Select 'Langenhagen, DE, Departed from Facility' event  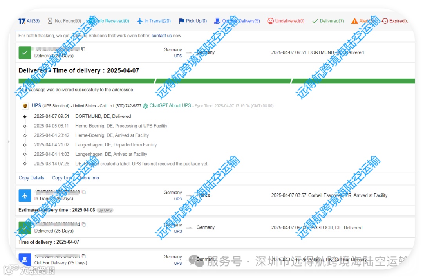(x=96, y=145)
